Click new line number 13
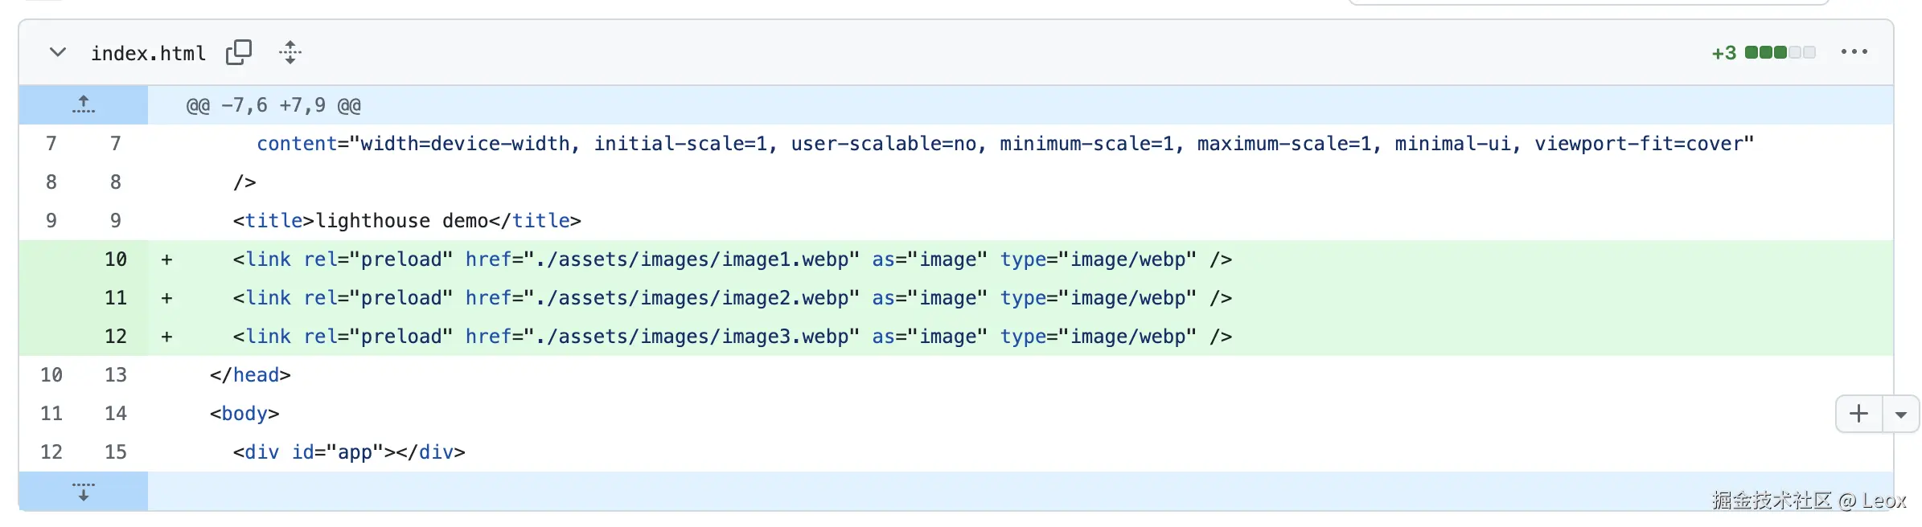 (x=116, y=375)
